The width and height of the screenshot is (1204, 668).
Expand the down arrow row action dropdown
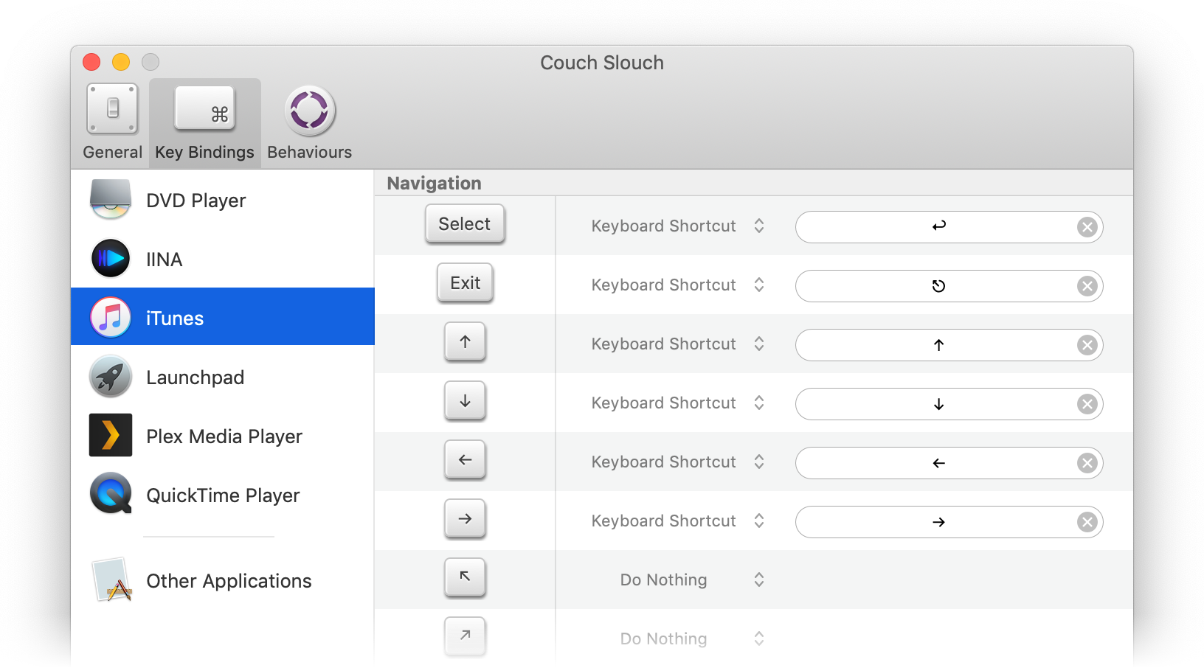point(677,403)
